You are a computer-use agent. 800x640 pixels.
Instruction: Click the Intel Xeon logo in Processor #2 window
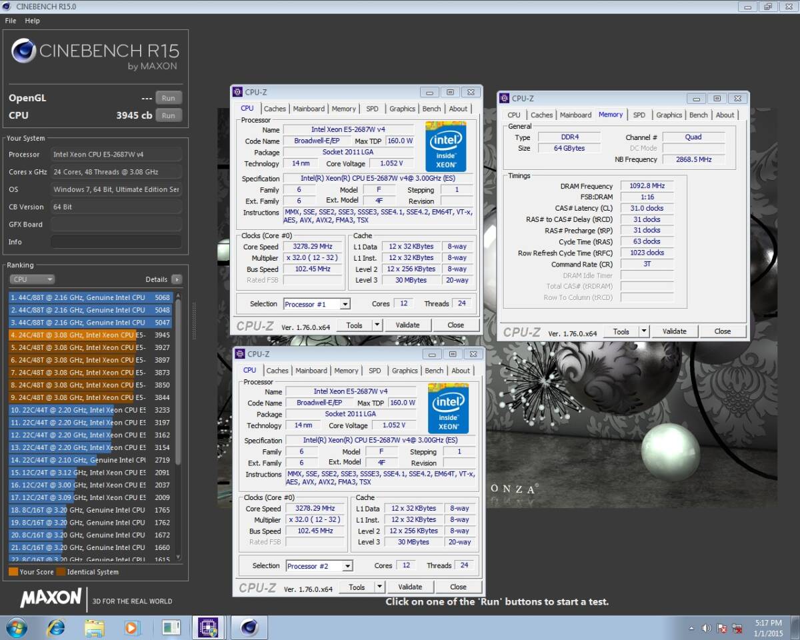[x=448, y=409]
